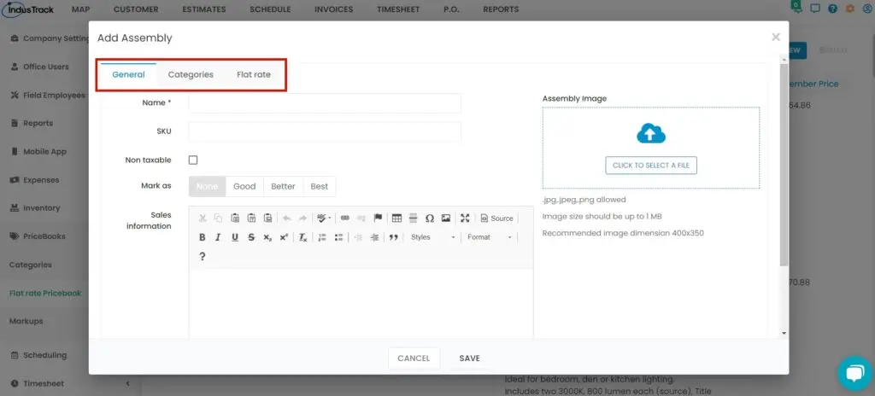Click the Paste icon in editor toolbar
Screen dimensions: 875x396
[235, 218]
